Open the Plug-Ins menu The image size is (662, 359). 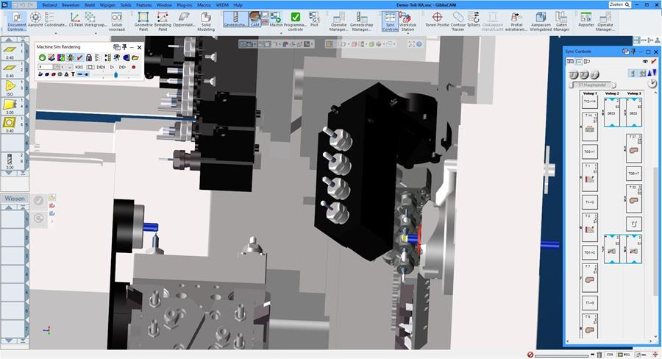point(185,4)
